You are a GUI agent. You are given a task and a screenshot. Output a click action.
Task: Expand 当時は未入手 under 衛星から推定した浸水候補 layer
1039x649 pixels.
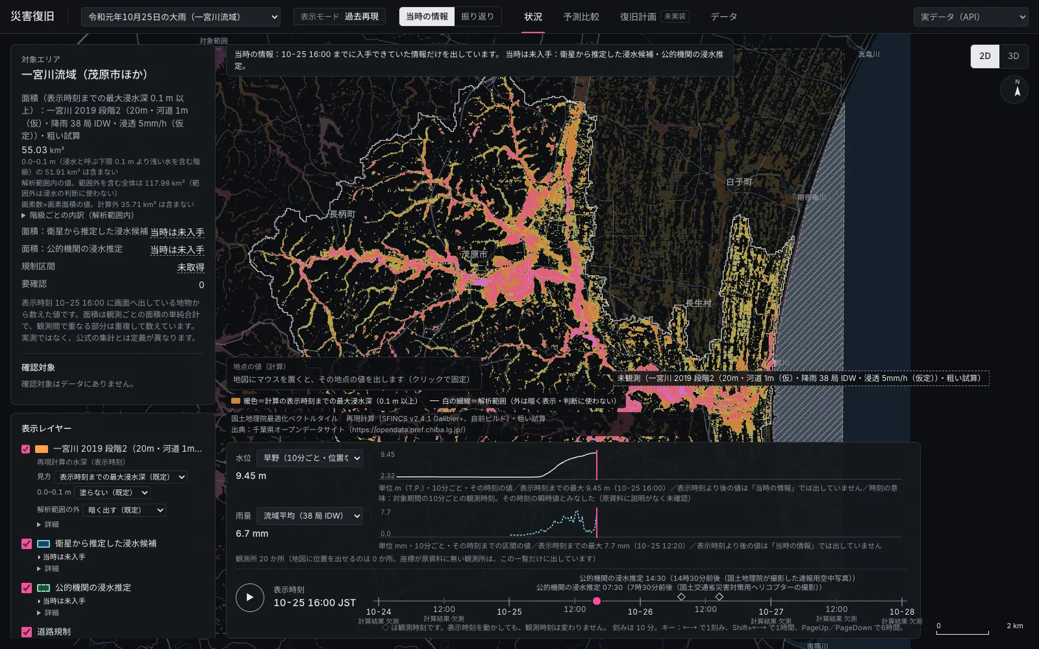[x=62, y=557]
